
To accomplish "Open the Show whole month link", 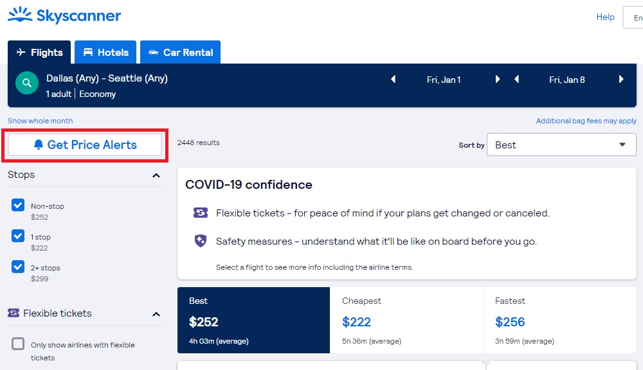I will pyautogui.click(x=40, y=121).
